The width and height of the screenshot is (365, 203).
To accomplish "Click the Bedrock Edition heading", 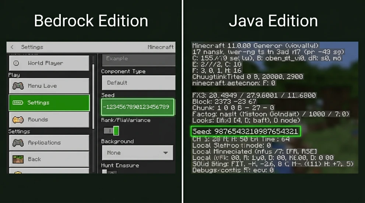I will pos(91,21).
